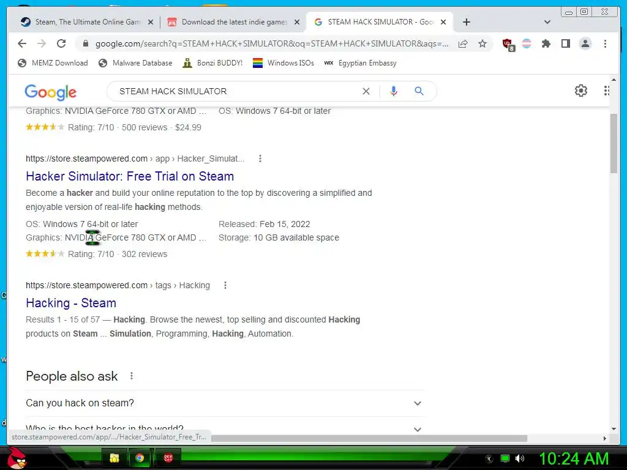
Task: Share this page icon in address bar
Action: pyautogui.click(x=463, y=43)
